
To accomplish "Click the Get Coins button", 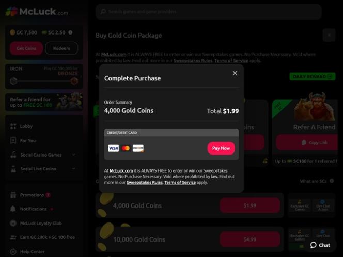I will pyautogui.click(x=26, y=48).
